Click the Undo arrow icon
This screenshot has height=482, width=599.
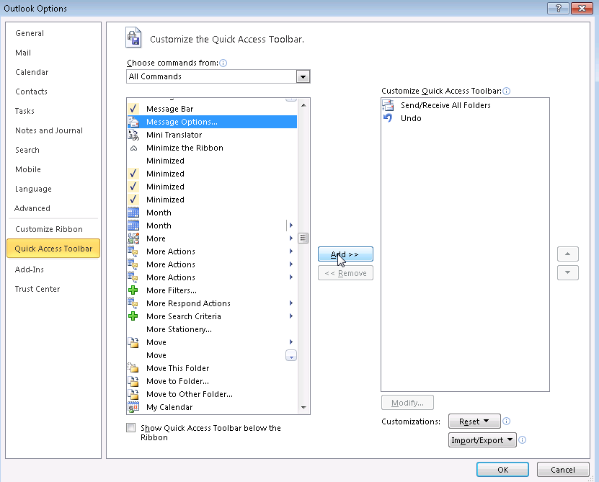pos(388,118)
